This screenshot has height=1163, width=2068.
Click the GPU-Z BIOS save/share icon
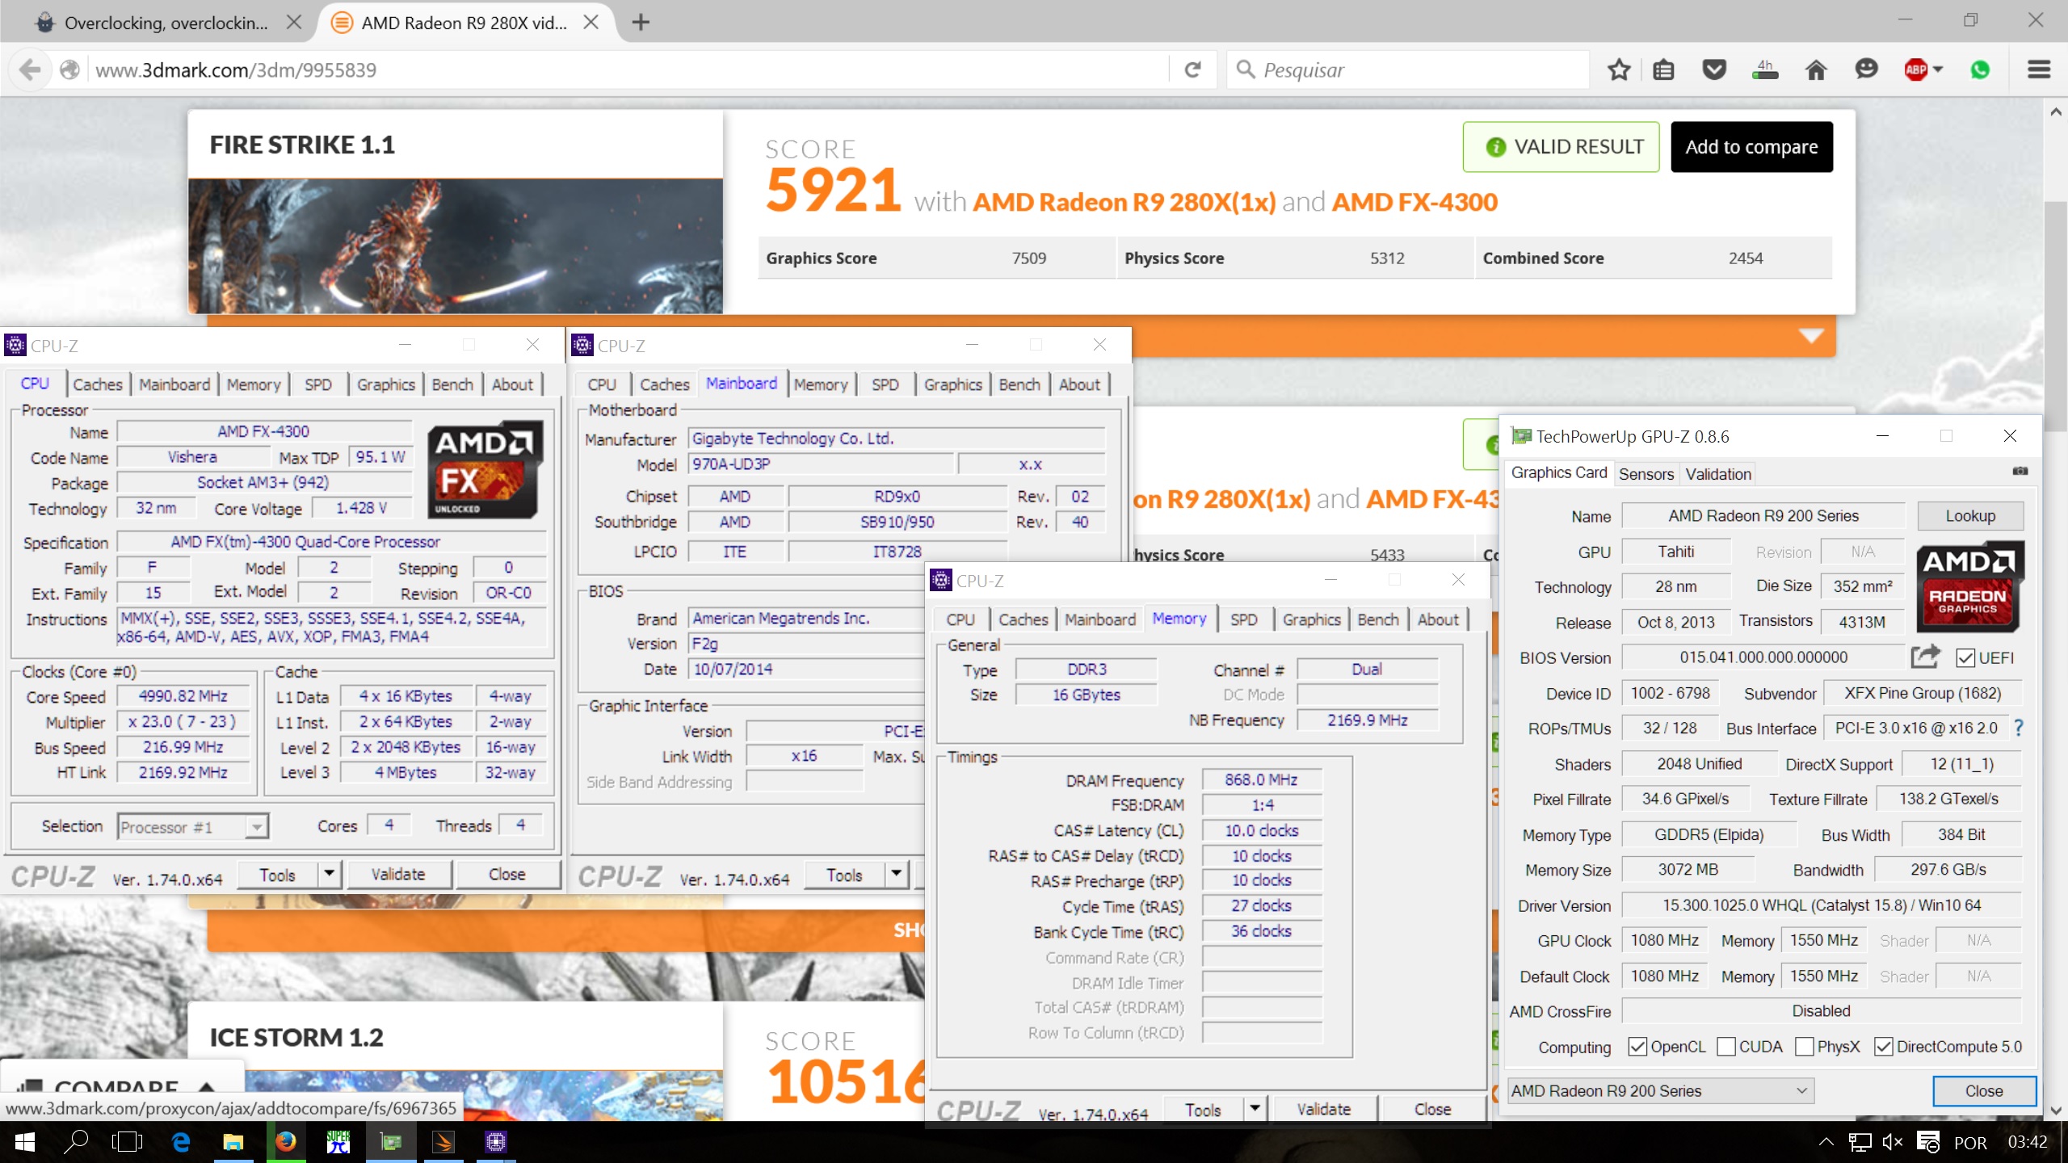(x=1925, y=657)
